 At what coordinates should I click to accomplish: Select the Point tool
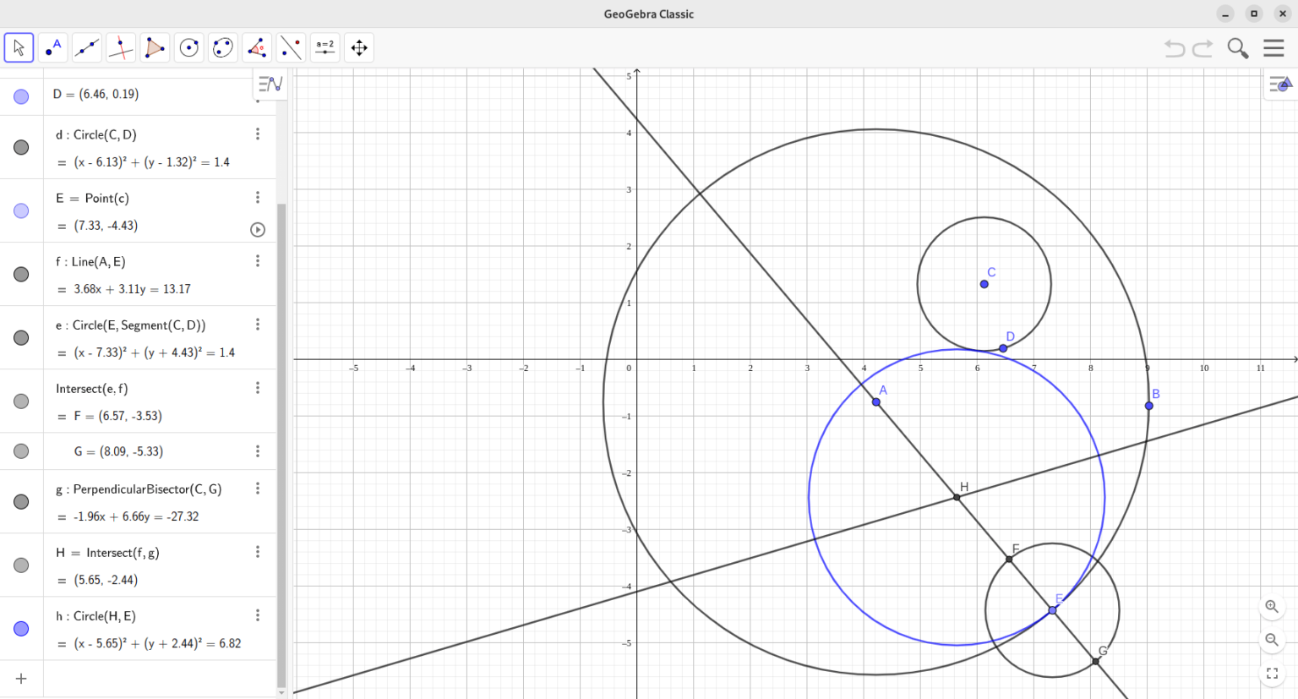pos(52,47)
